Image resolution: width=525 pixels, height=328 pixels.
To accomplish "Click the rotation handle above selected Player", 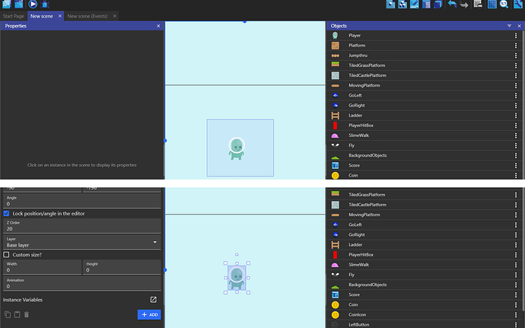I will pos(237,254).
